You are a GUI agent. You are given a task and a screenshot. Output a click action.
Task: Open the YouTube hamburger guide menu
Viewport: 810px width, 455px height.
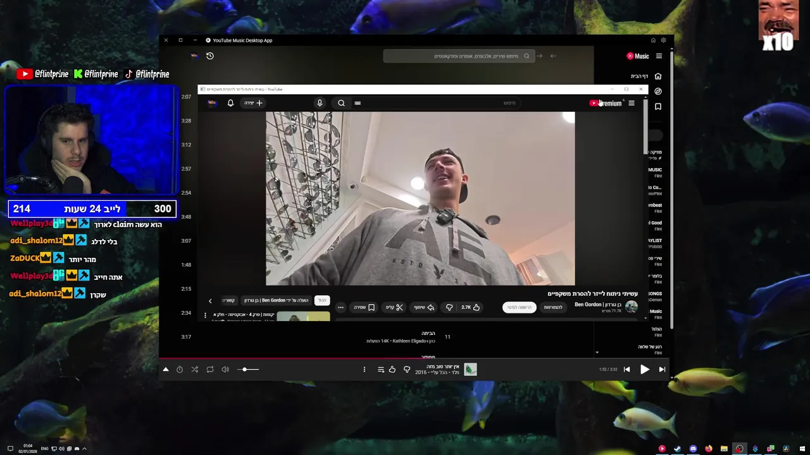click(x=631, y=103)
